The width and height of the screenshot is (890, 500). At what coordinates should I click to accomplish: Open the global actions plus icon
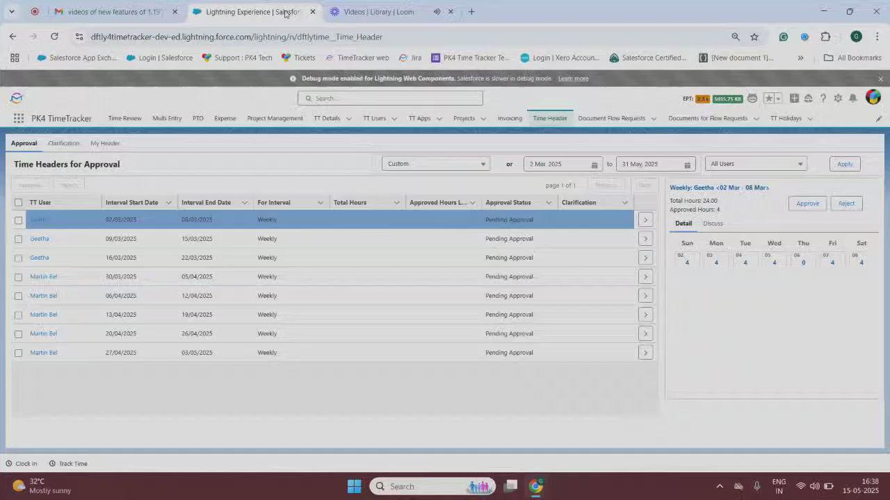(x=794, y=99)
